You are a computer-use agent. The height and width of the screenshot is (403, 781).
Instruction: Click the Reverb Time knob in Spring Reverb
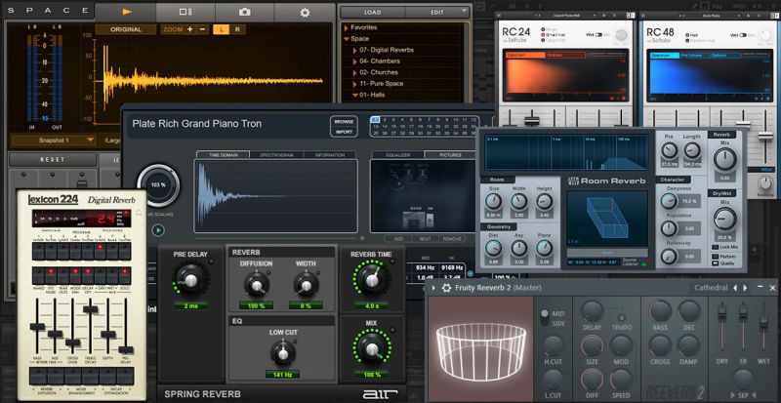coord(372,279)
